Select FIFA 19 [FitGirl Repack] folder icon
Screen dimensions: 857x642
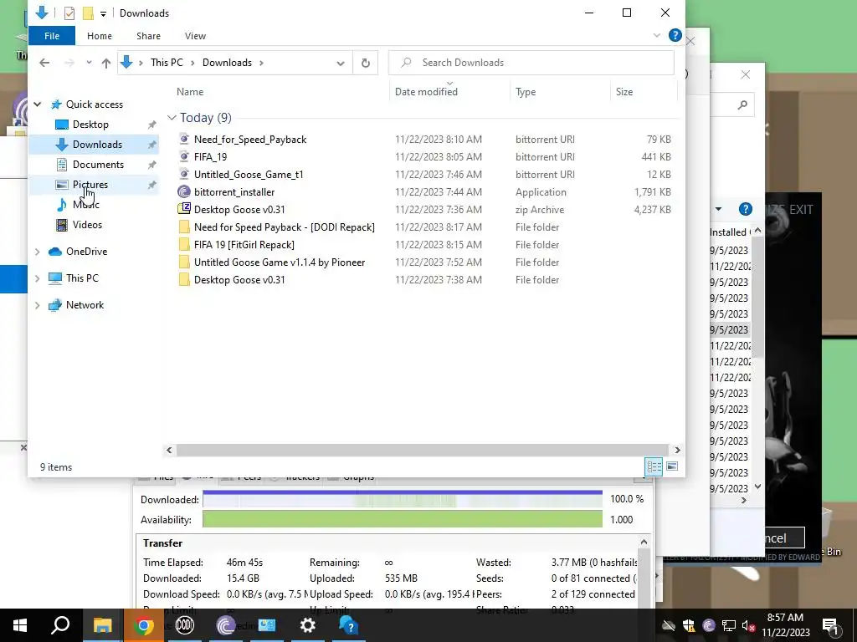(x=184, y=245)
